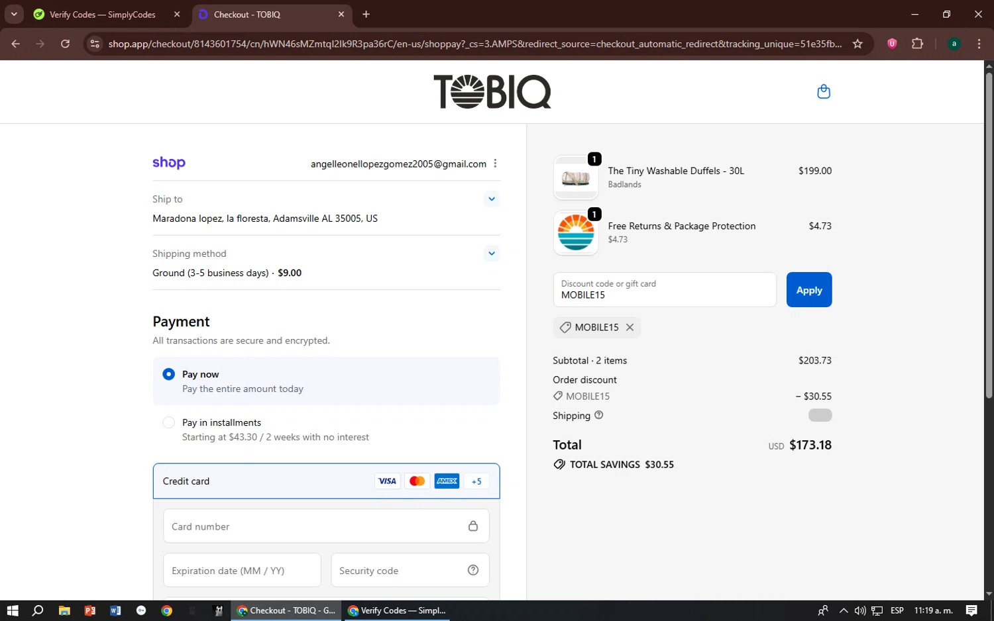This screenshot has height=621, width=994.
Task: Open the uBlock shield extension
Action: (892, 44)
